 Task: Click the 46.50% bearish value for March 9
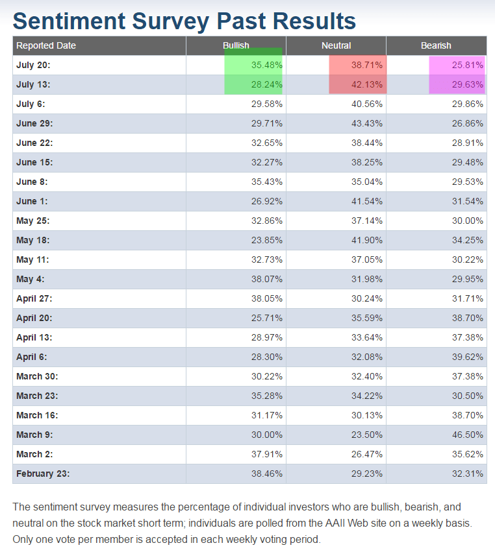pyautogui.click(x=467, y=435)
